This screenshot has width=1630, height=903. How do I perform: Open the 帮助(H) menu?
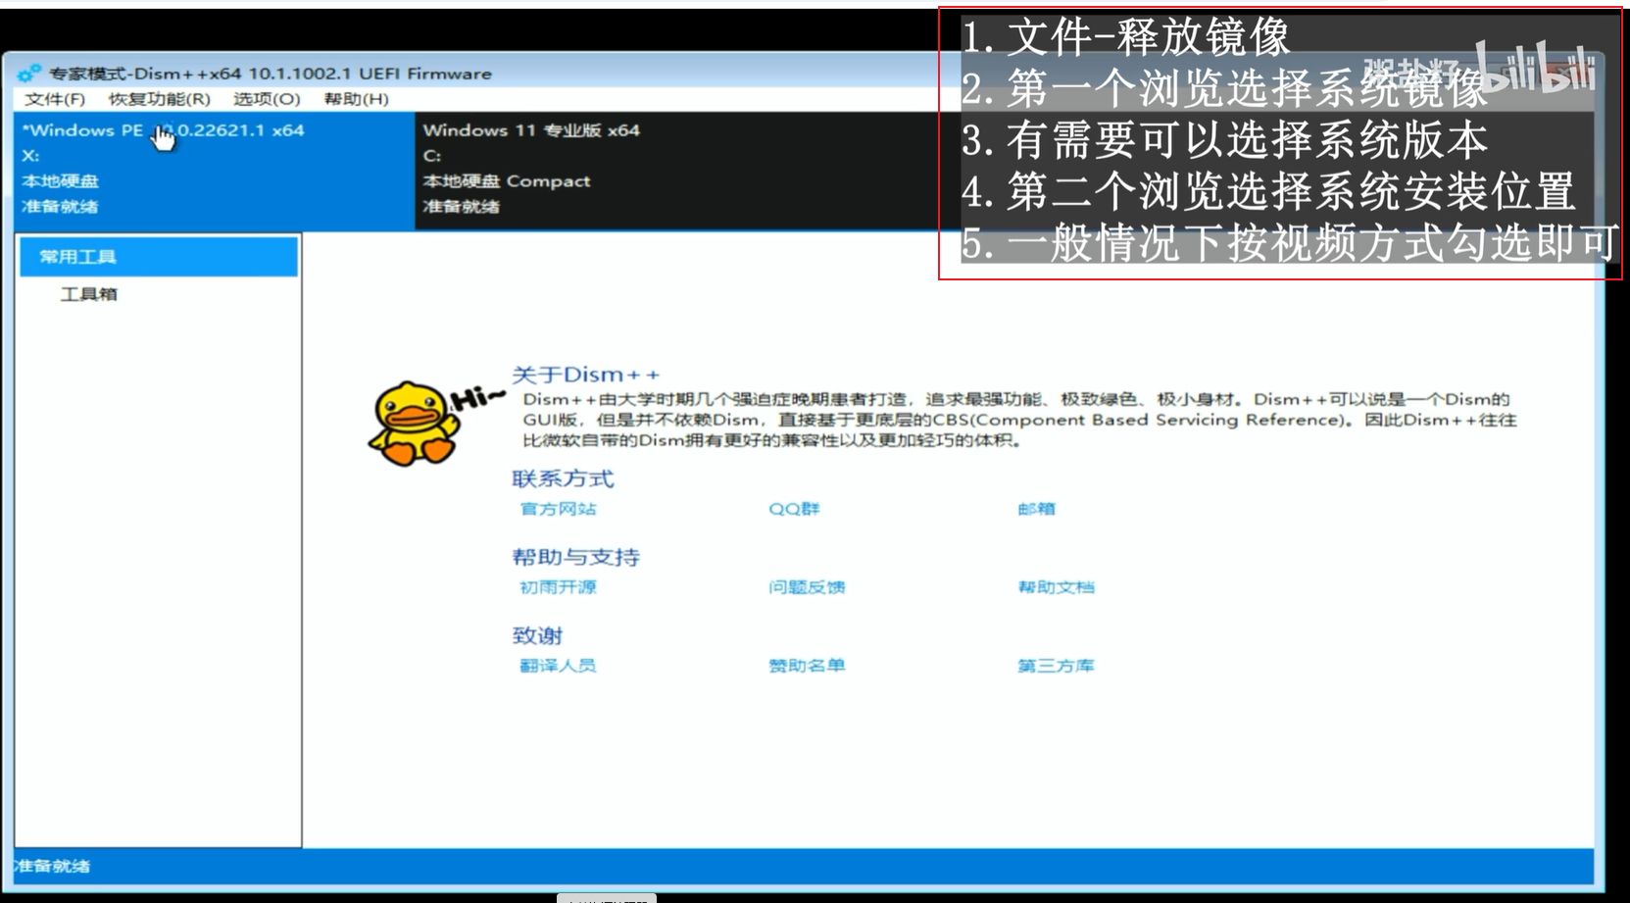click(356, 99)
